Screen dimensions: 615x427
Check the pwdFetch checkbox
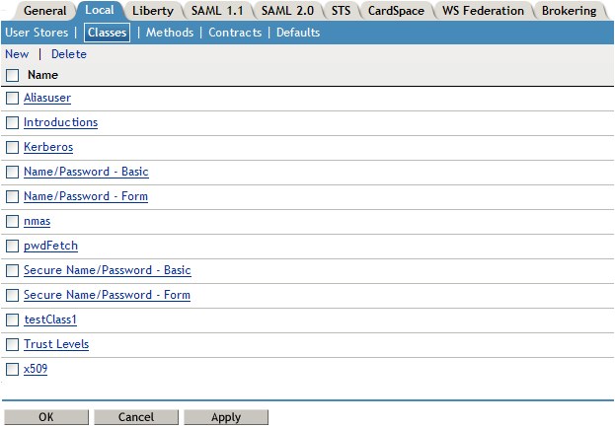[12, 246]
